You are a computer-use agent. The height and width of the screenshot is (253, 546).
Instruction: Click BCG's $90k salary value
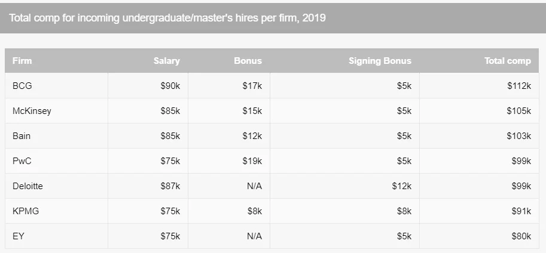(x=170, y=86)
